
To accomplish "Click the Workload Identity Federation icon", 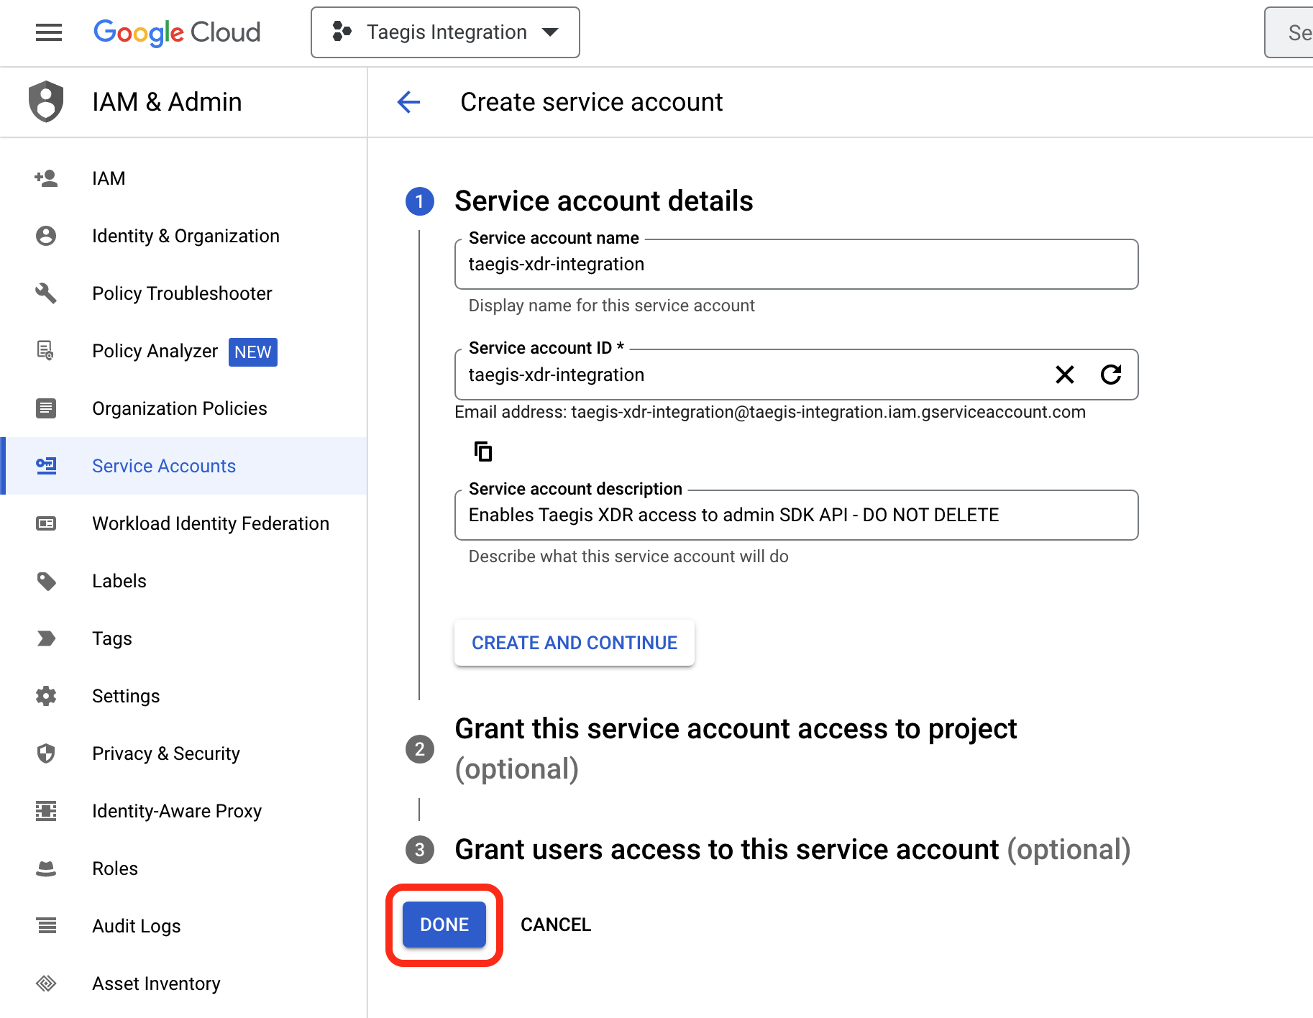I will coord(46,523).
